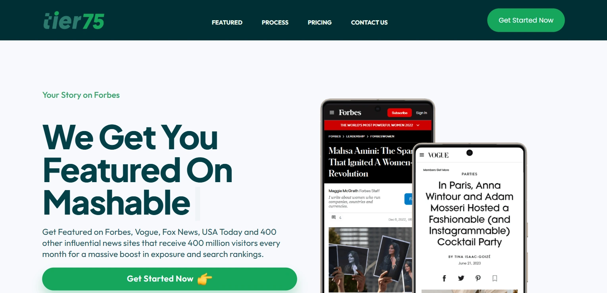Screen dimensions: 607x293
Task: Click the tier75 logo
Action: [74, 21]
